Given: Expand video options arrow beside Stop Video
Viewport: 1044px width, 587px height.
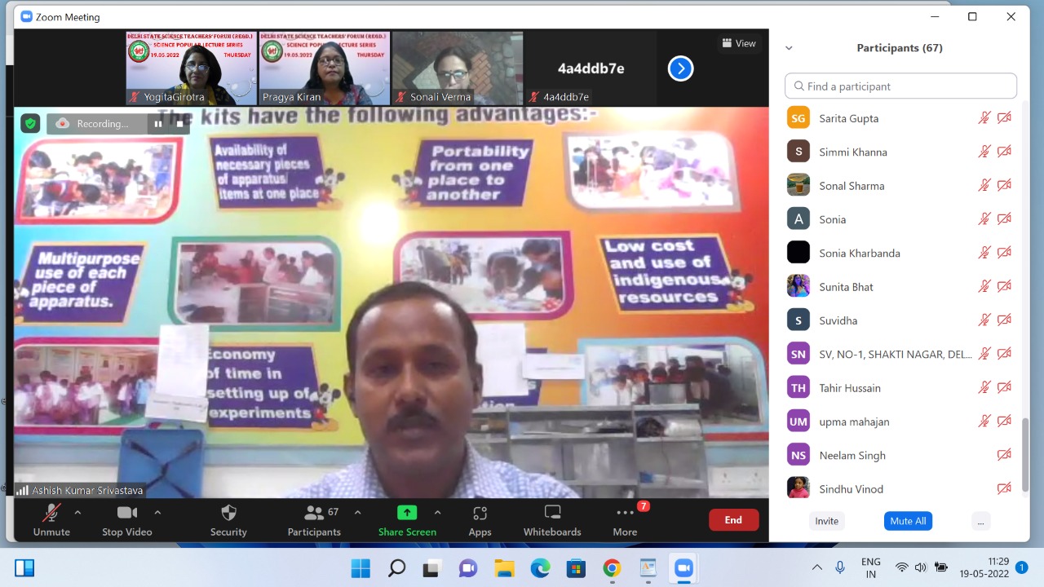Looking at the screenshot, I should coord(157,513).
